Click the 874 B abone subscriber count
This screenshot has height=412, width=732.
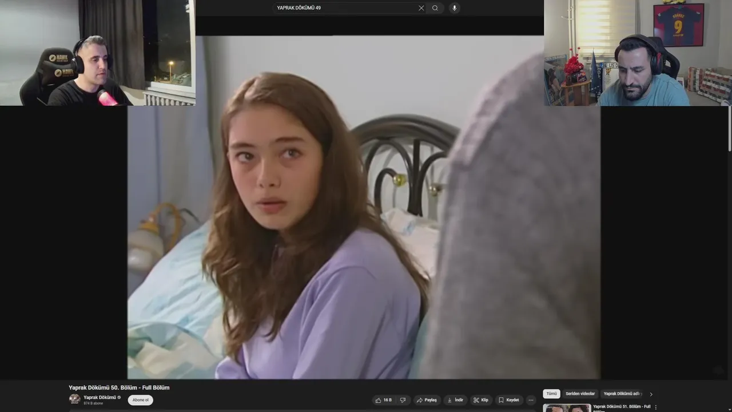pyautogui.click(x=93, y=403)
